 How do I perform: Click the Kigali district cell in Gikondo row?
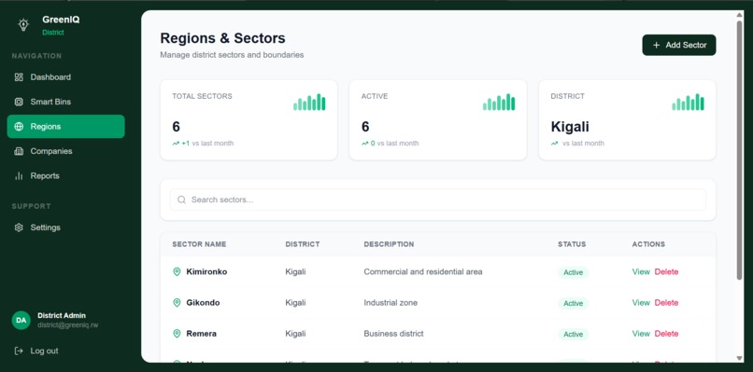coord(295,302)
